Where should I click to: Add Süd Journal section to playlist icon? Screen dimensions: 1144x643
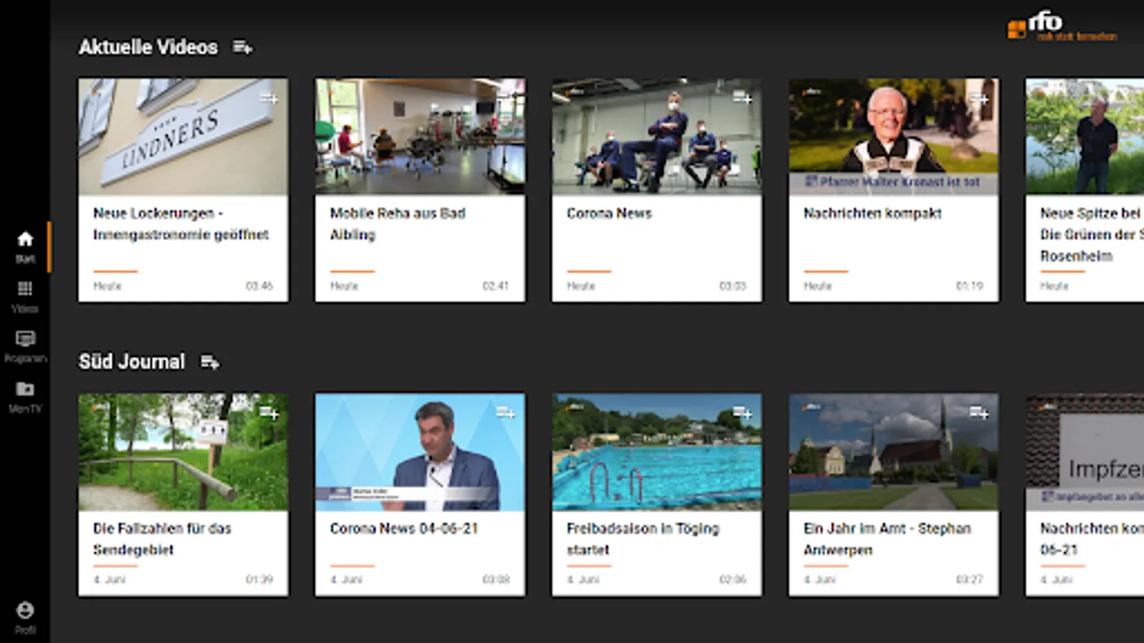pos(209,362)
